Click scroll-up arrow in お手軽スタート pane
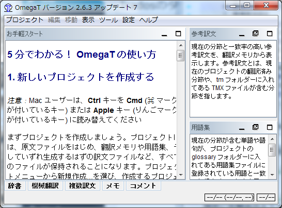The height and width of the screenshot is (208, 282). [x=181, y=45]
